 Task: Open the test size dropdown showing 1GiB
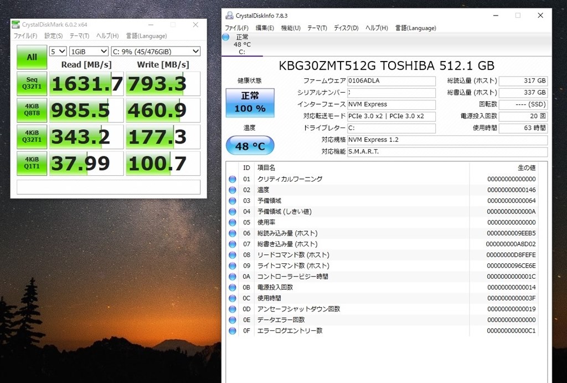tap(89, 52)
